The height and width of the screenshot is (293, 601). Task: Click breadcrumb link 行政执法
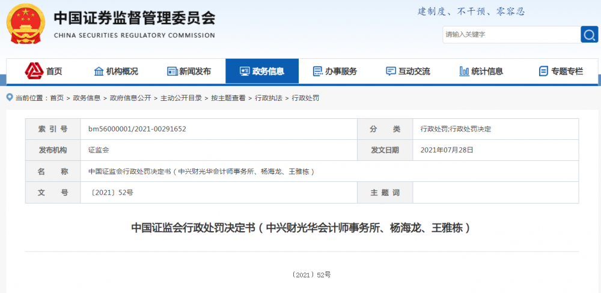[x=268, y=98]
